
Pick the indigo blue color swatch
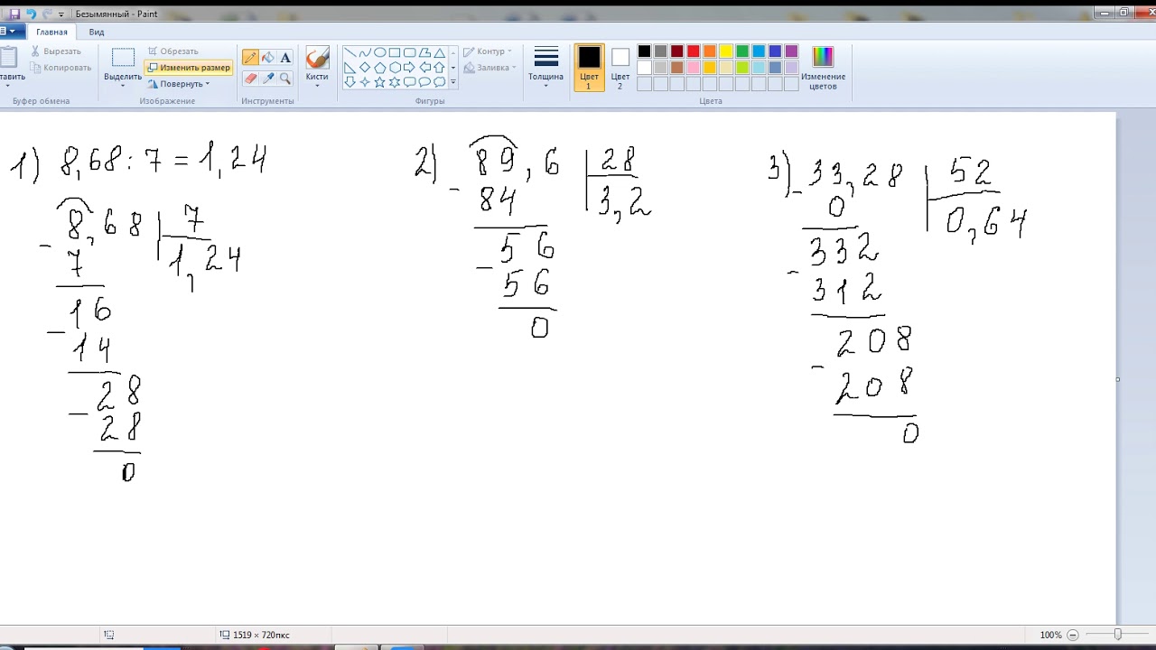(775, 51)
